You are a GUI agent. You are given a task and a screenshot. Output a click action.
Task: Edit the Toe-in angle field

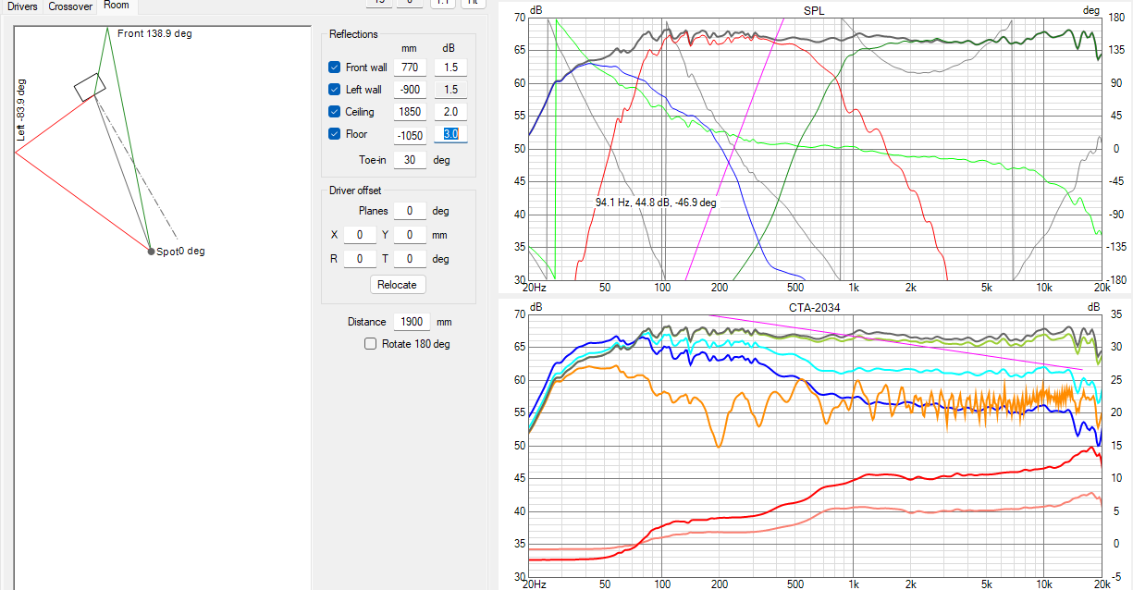pyautogui.click(x=410, y=160)
